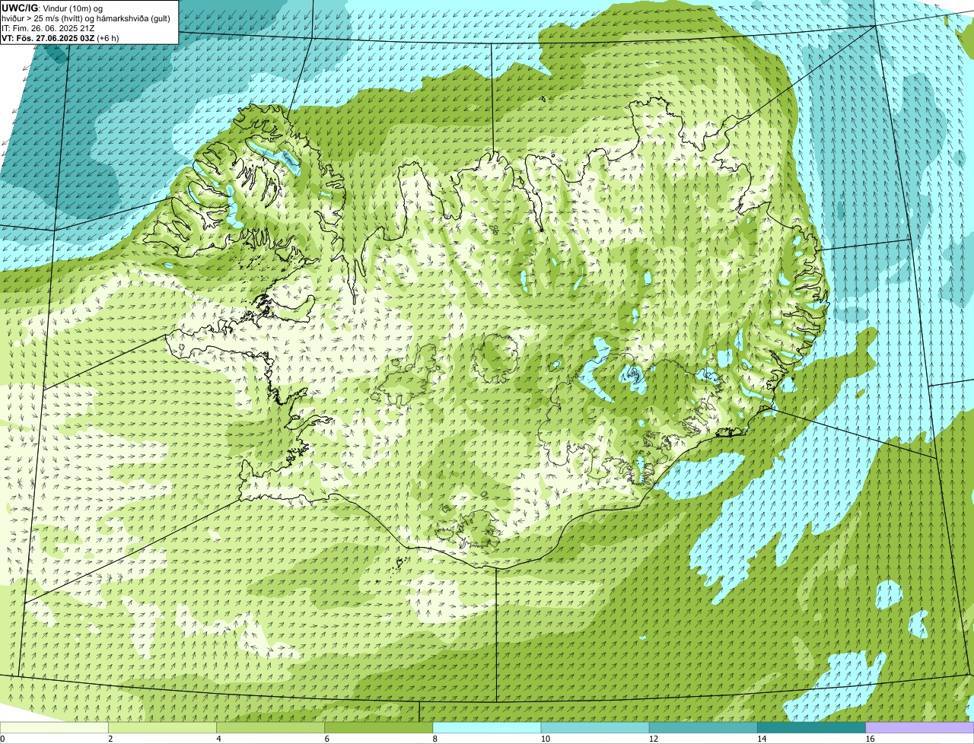Click the legend scale label "10"
The width and height of the screenshot is (974, 744).
[x=546, y=739]
